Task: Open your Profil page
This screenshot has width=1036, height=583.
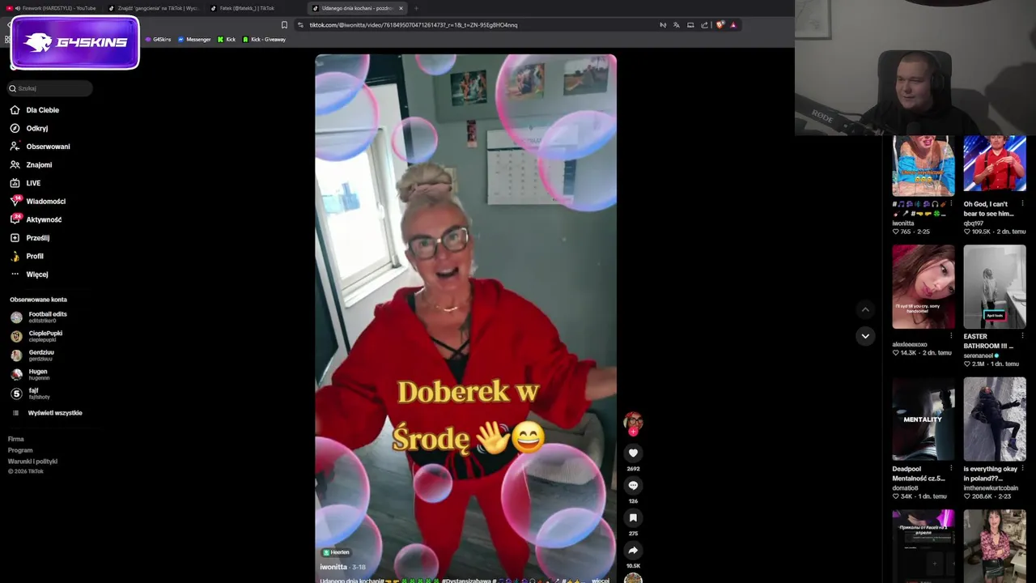Action: [x=27, y=256]
